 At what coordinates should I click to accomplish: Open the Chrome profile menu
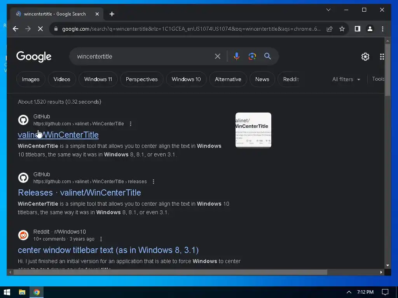[x=370, y=29]
